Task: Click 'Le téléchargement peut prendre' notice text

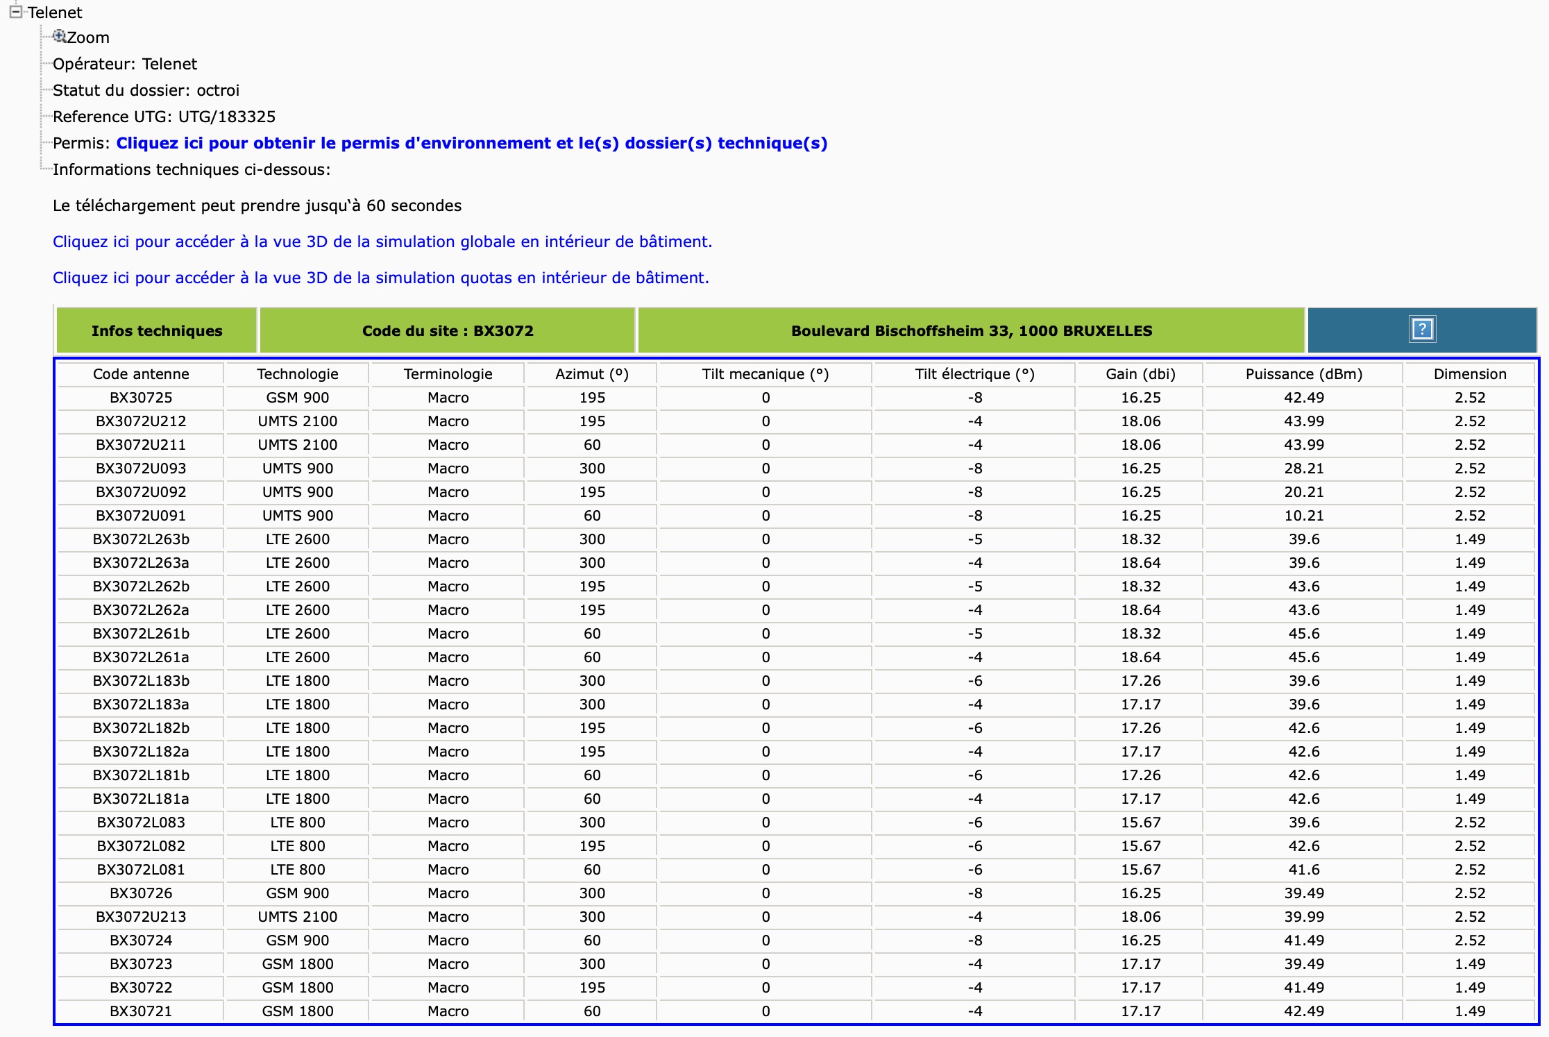Action: tap(257, 205)
